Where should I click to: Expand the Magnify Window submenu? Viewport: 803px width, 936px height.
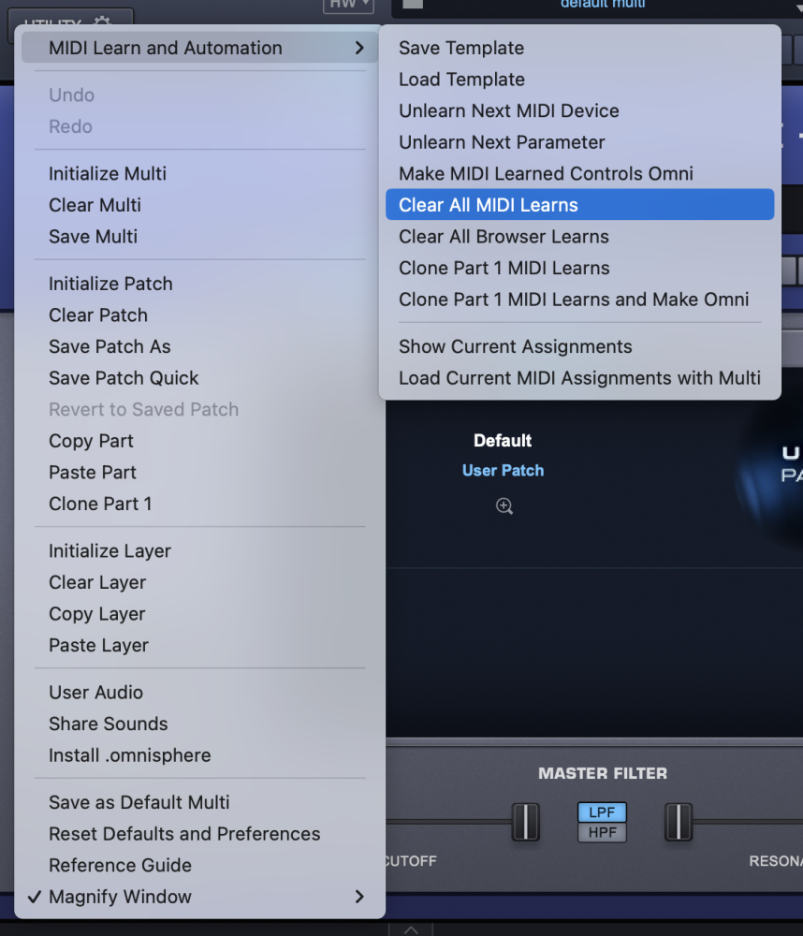200,897
